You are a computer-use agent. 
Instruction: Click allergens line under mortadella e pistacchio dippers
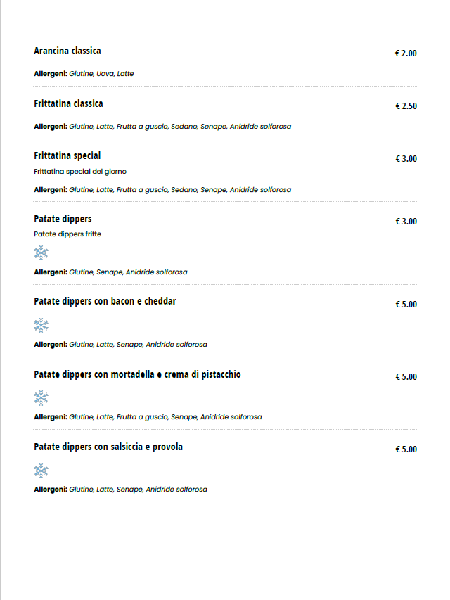coord(148,417)
